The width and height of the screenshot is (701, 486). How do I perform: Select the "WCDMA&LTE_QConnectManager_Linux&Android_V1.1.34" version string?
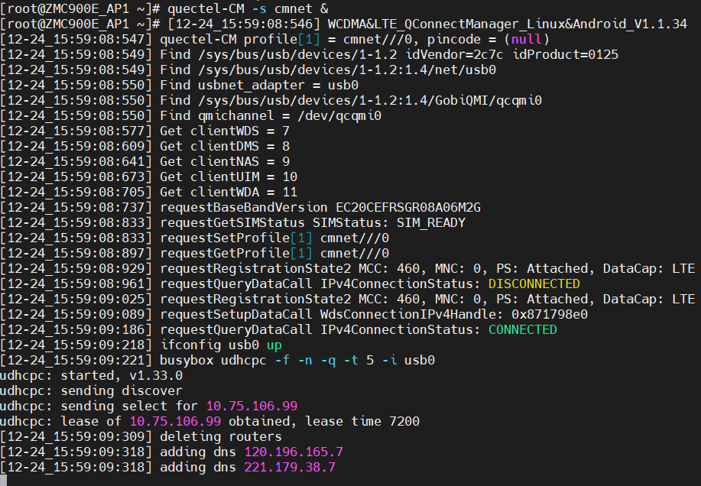pos(508,24)
